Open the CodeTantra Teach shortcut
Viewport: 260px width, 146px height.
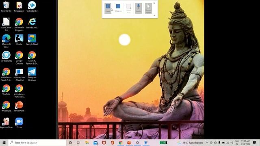tap(6, 74)
